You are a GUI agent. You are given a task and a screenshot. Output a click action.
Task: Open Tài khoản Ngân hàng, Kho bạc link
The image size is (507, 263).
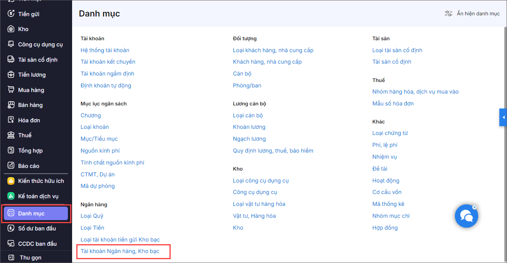[120, 251]
